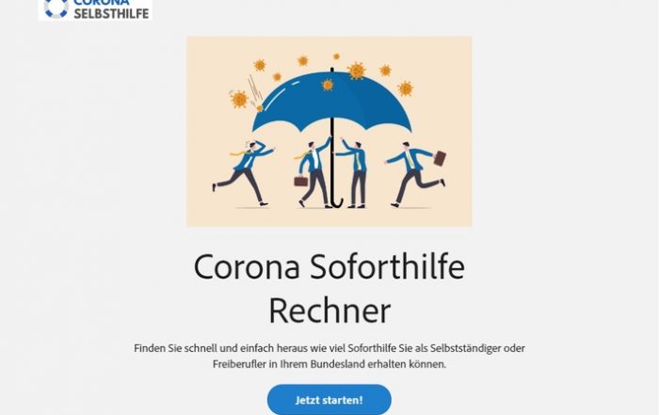Click the briefcase carried under the umbrella
Viewport: 659px width, 415px height.
click(x=301, y=181)
